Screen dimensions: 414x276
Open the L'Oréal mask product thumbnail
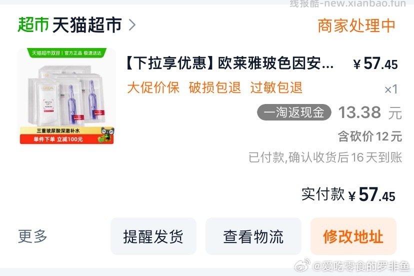click(67, 96)
